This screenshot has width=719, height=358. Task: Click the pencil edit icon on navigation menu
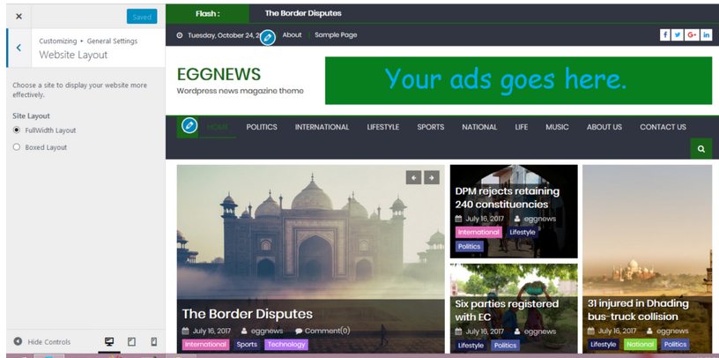coord(189,126)
